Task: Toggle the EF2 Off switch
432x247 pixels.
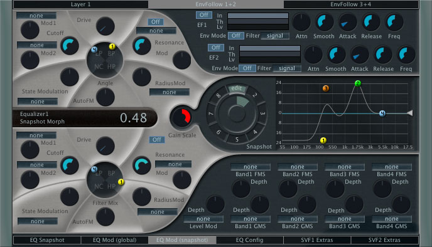Action: (216, 48)
